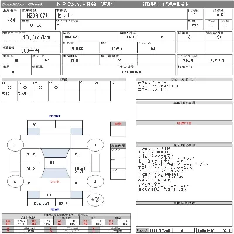Open the red repair location section header

pyautogui.click(x=184, y=123)
